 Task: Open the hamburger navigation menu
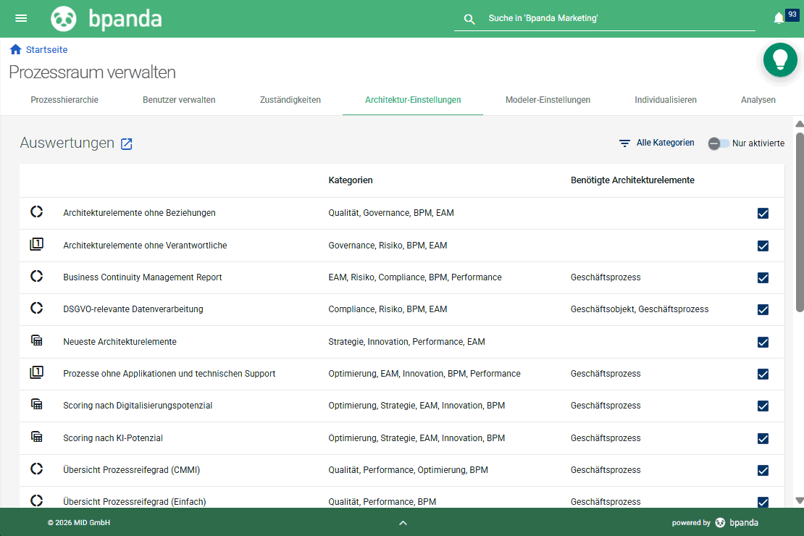pos(20,18)
